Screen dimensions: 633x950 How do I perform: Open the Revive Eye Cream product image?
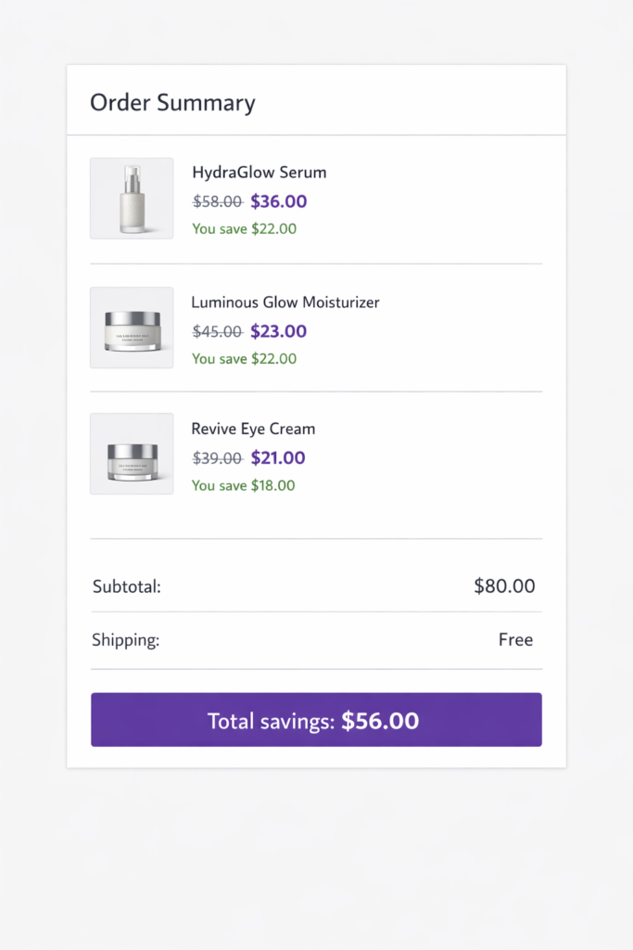131,453
